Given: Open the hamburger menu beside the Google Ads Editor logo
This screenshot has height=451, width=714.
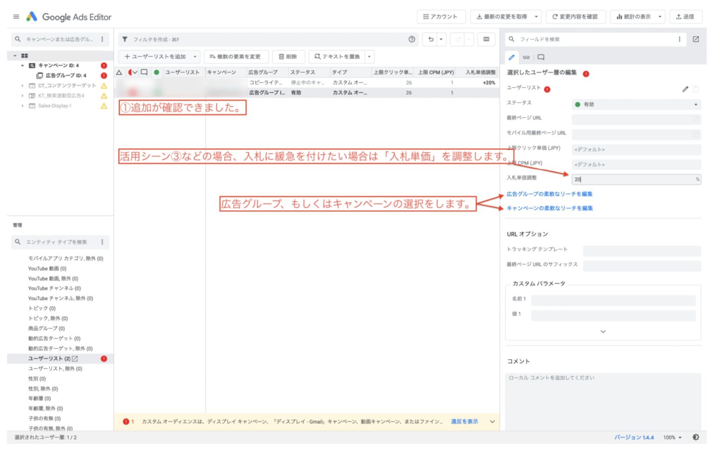Looking at the screenshot, I should point(16,17).
